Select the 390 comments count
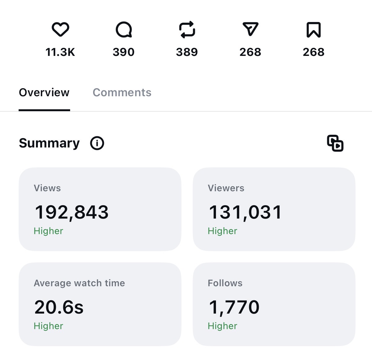 click(x=123, y=52)
